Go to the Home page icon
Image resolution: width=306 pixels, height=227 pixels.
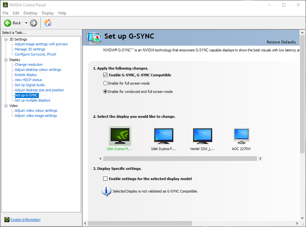(x=48, y=23)
